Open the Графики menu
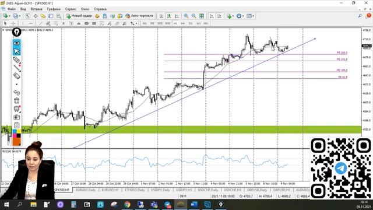The width and height of the screenshot is (373, 210). coord(54,9)
